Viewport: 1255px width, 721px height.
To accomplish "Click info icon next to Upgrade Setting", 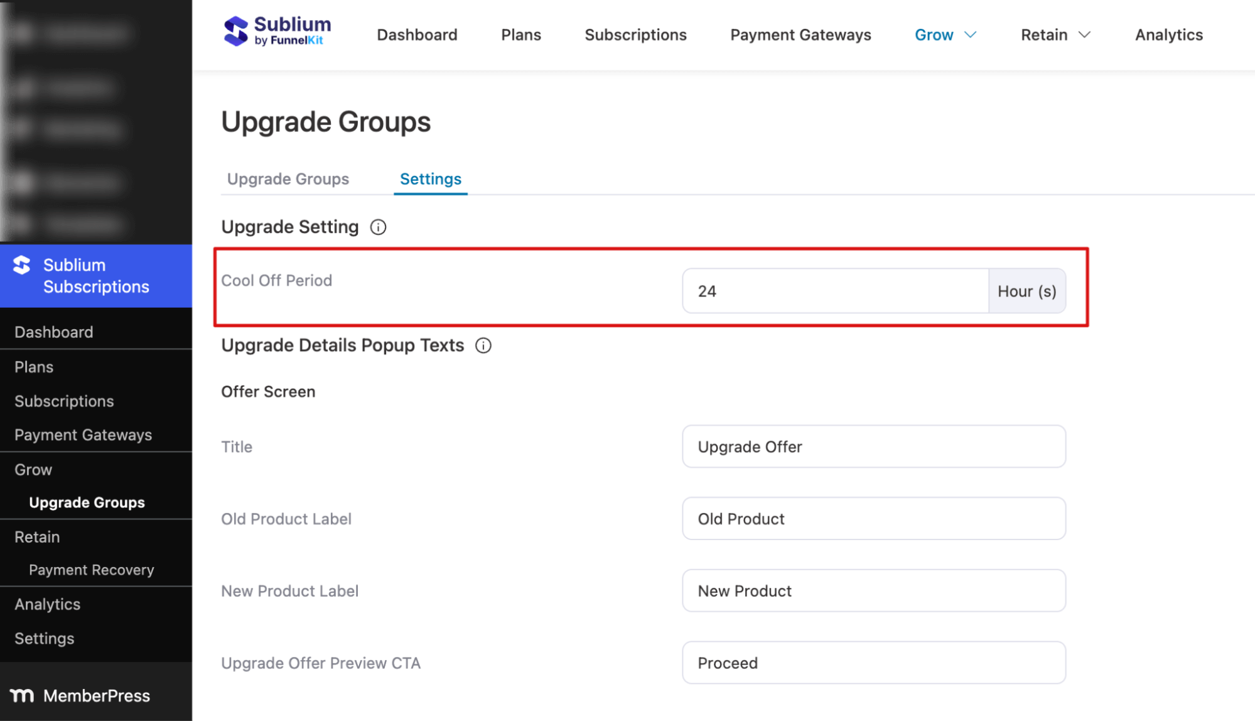I will click(378, 227).
